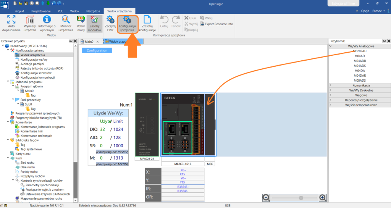Open the UperLogic application menu logo
The image size is (391, 208).
4,4
